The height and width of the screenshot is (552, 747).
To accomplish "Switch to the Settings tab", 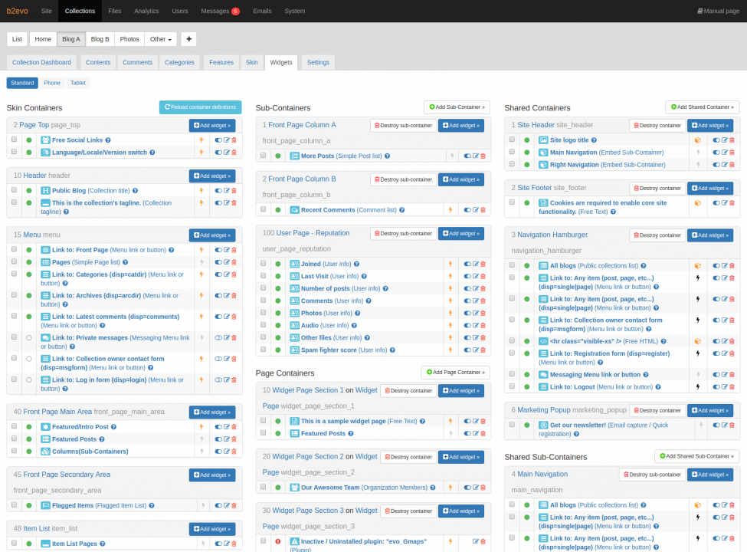I will point(317,62).
